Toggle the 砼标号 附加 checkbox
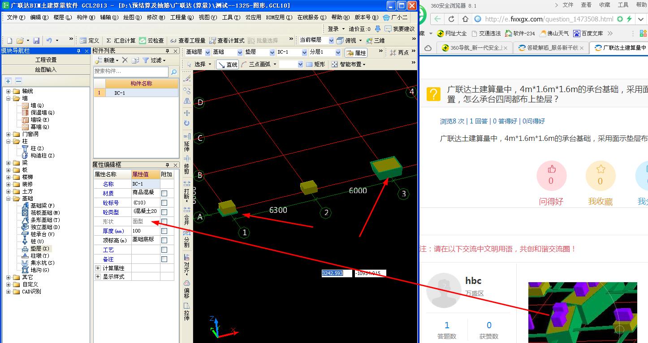648x343 pixels. (164, 203)
